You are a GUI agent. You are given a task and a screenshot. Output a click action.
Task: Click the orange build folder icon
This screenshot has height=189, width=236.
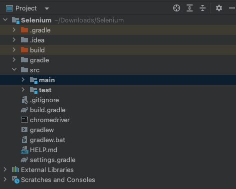pos(24,50)
